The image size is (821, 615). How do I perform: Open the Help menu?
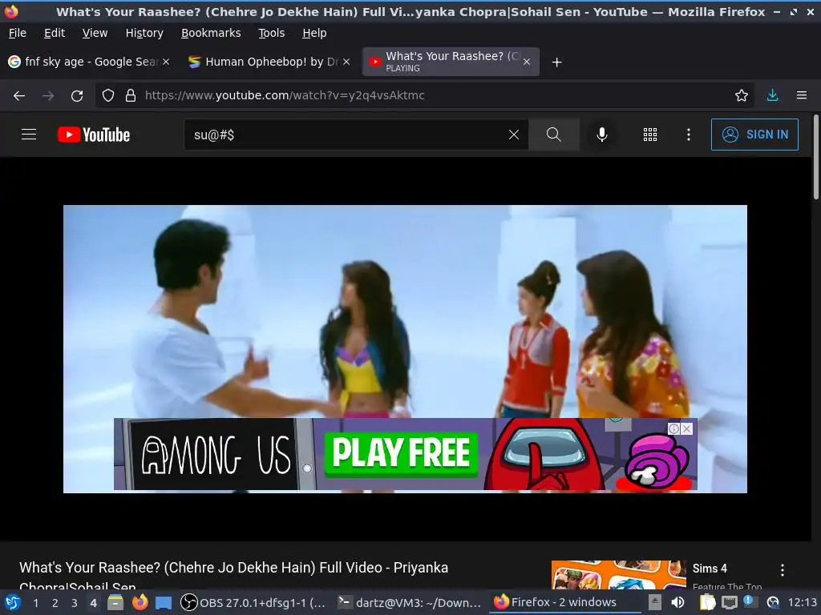click(x=314, y=33)
